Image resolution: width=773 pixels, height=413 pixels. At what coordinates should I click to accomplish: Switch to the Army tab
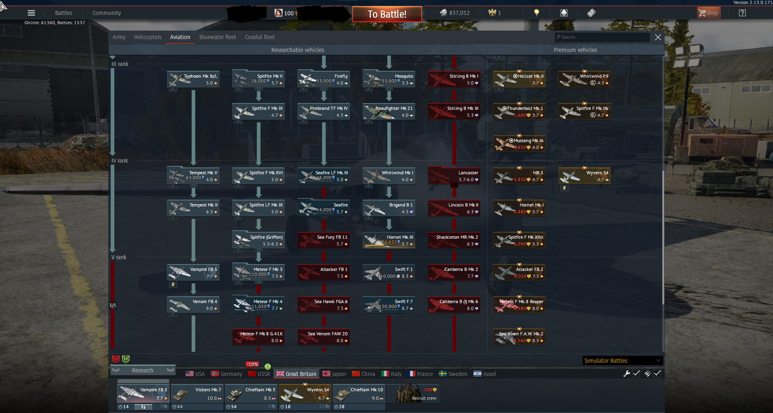tap(119, 37)
